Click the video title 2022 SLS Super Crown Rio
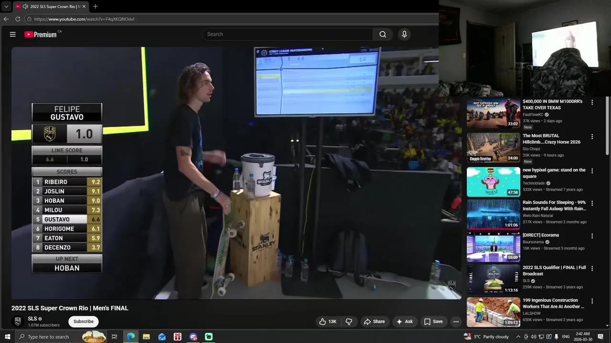 [70, 308]
